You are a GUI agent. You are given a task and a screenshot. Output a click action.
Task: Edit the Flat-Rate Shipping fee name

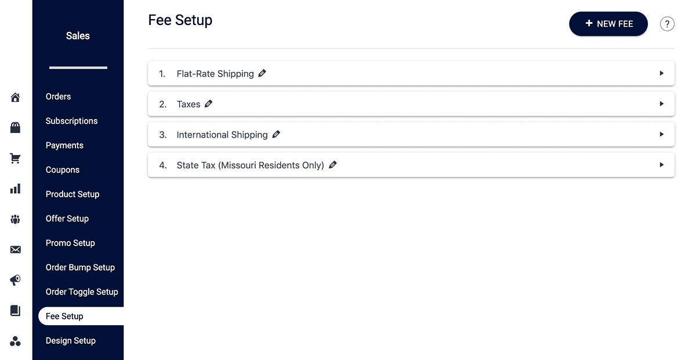[262, 73]
